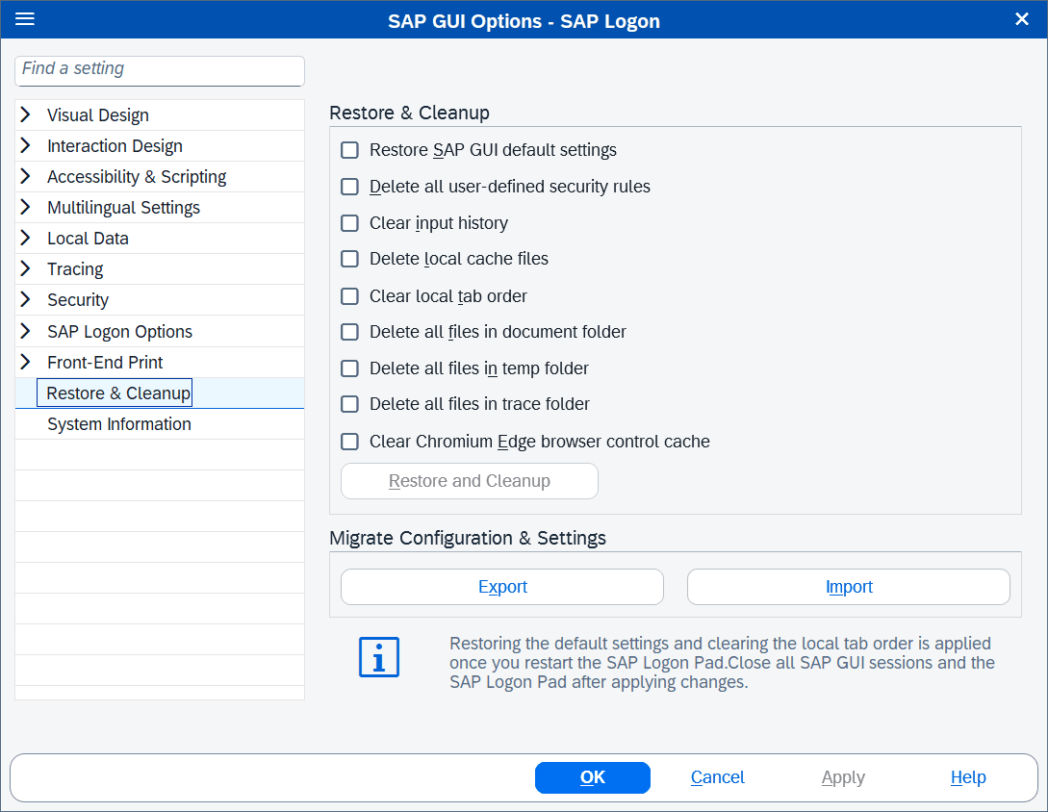Expand the Interaction Design node
Viewport: 1048px width, 812px height.
point(25,145)
